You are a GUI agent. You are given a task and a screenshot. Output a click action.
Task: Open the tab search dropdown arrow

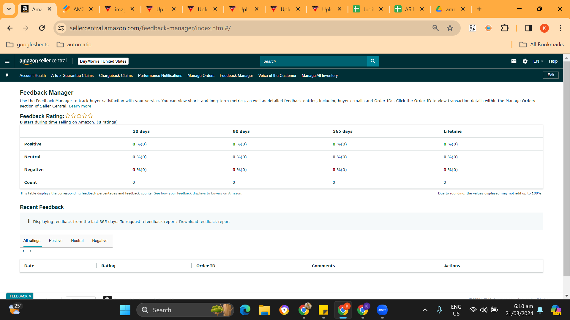pos(9,9)
